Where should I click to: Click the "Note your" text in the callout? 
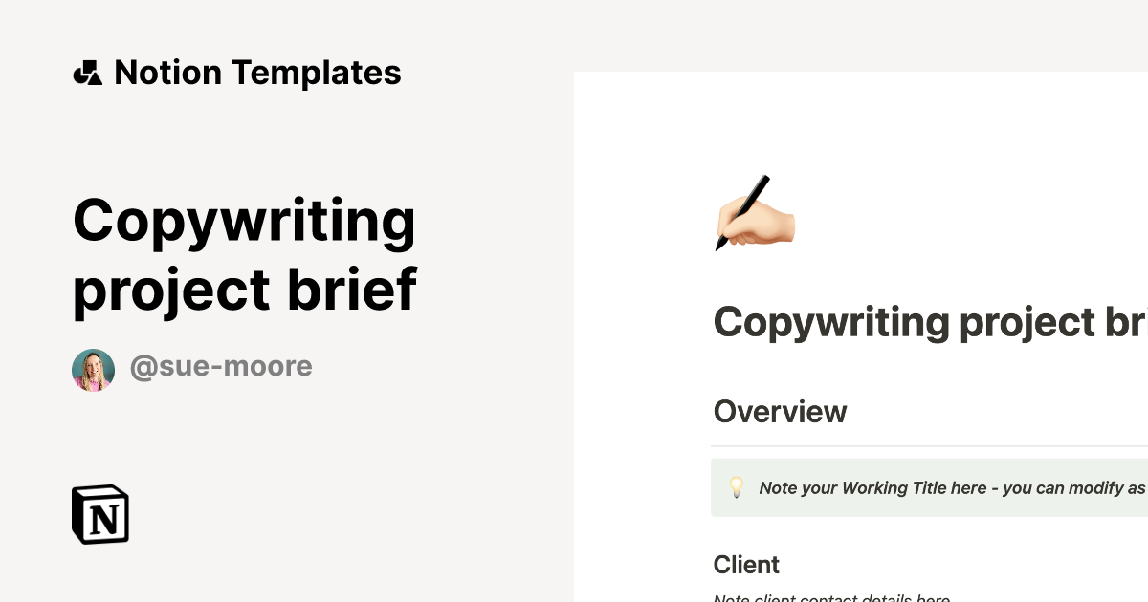[x=798, y=488]
